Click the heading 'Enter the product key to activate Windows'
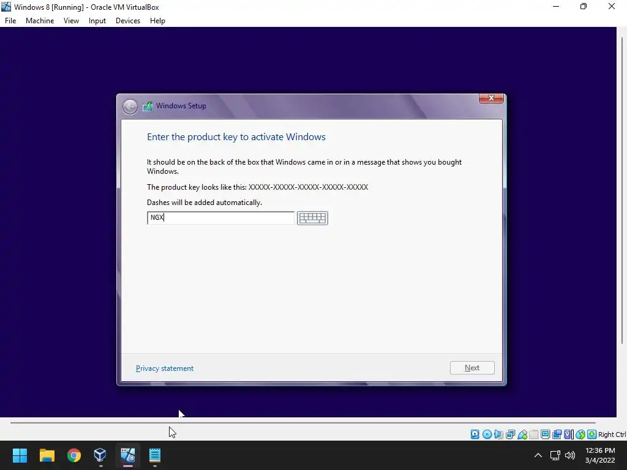This screenshot has width=627, height=470. [x=236, y=137]
